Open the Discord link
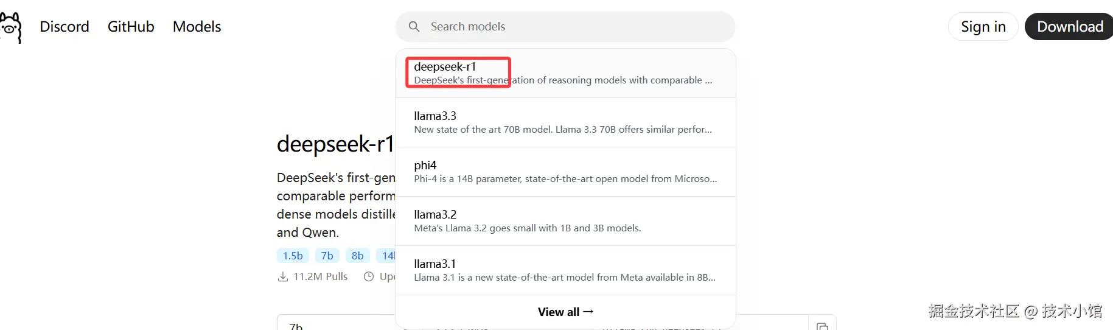 coord(65,27)
